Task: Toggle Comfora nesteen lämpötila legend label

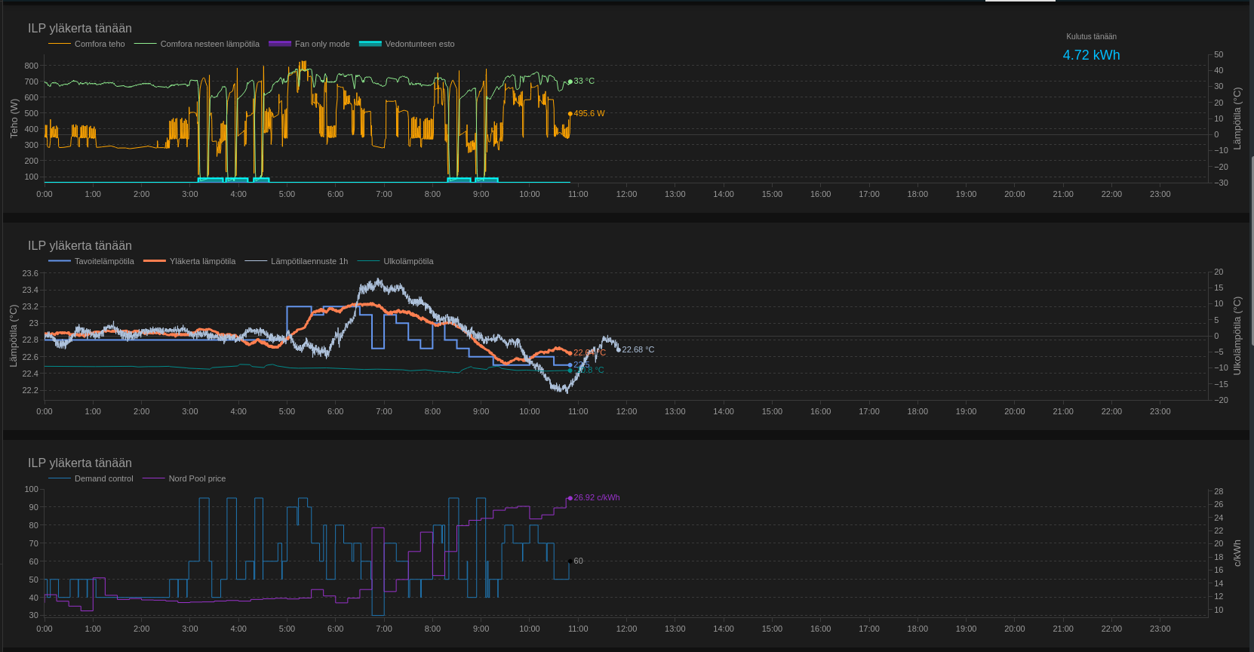Action: pyautogui.click(x=210, y=44)
